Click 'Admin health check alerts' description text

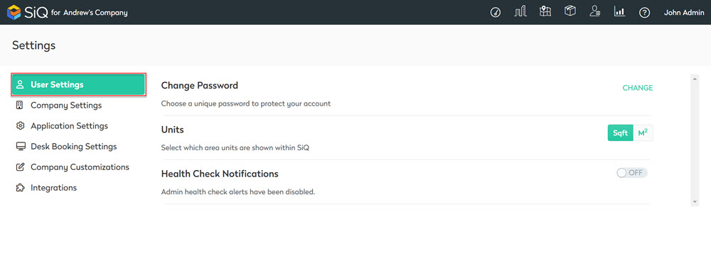pos(238,192)
